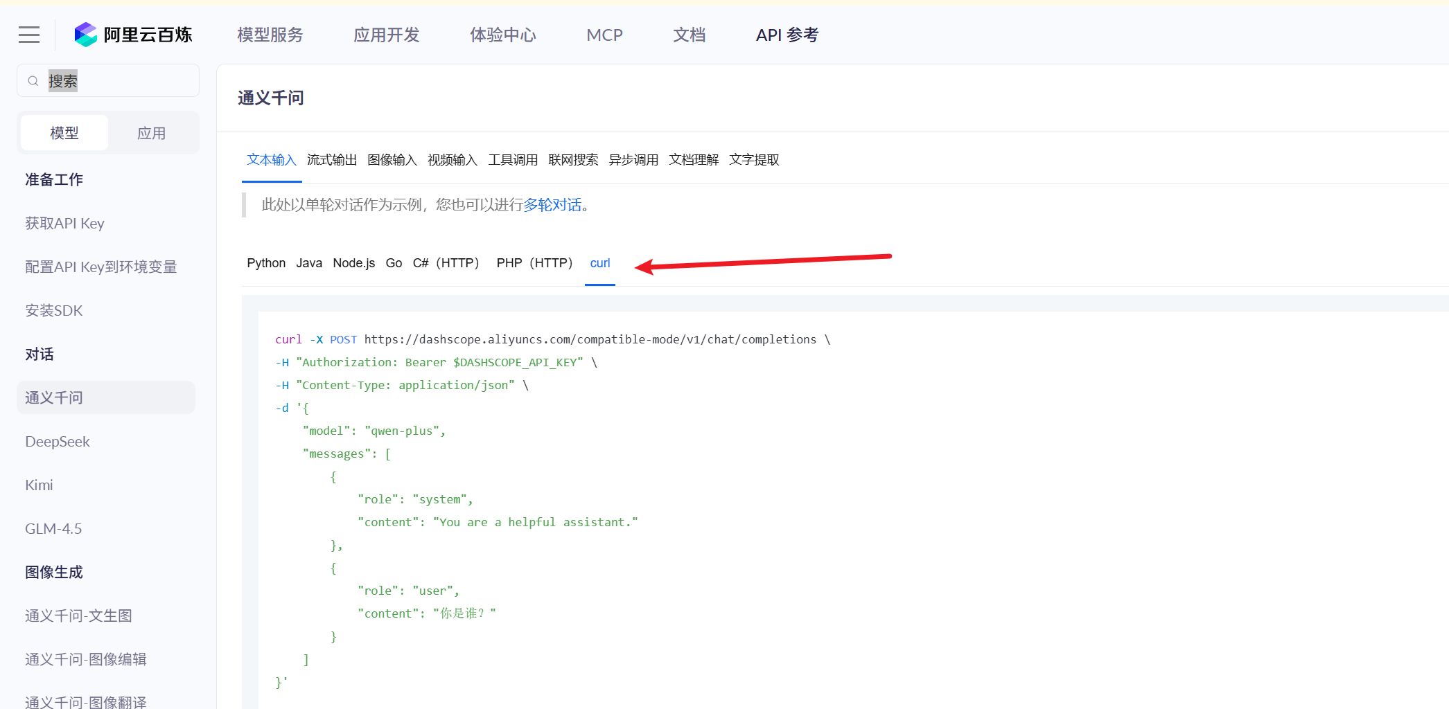Open 通义千问-文生图 sidebar page

pyautogui.click(x=78, y=616)
